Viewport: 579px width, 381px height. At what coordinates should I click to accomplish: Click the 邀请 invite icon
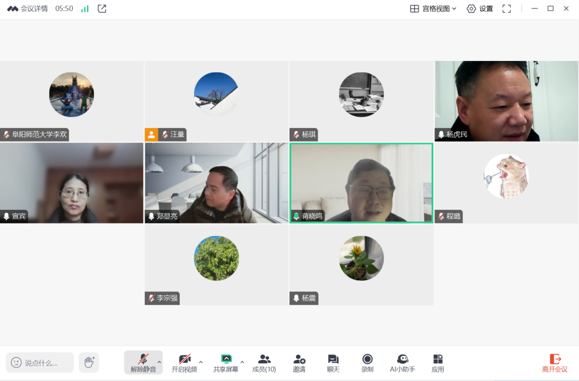click(x=299, y=363)
